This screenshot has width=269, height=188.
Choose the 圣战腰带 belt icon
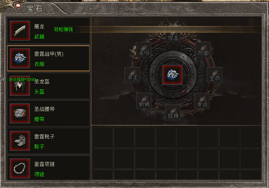coord(20,113)
